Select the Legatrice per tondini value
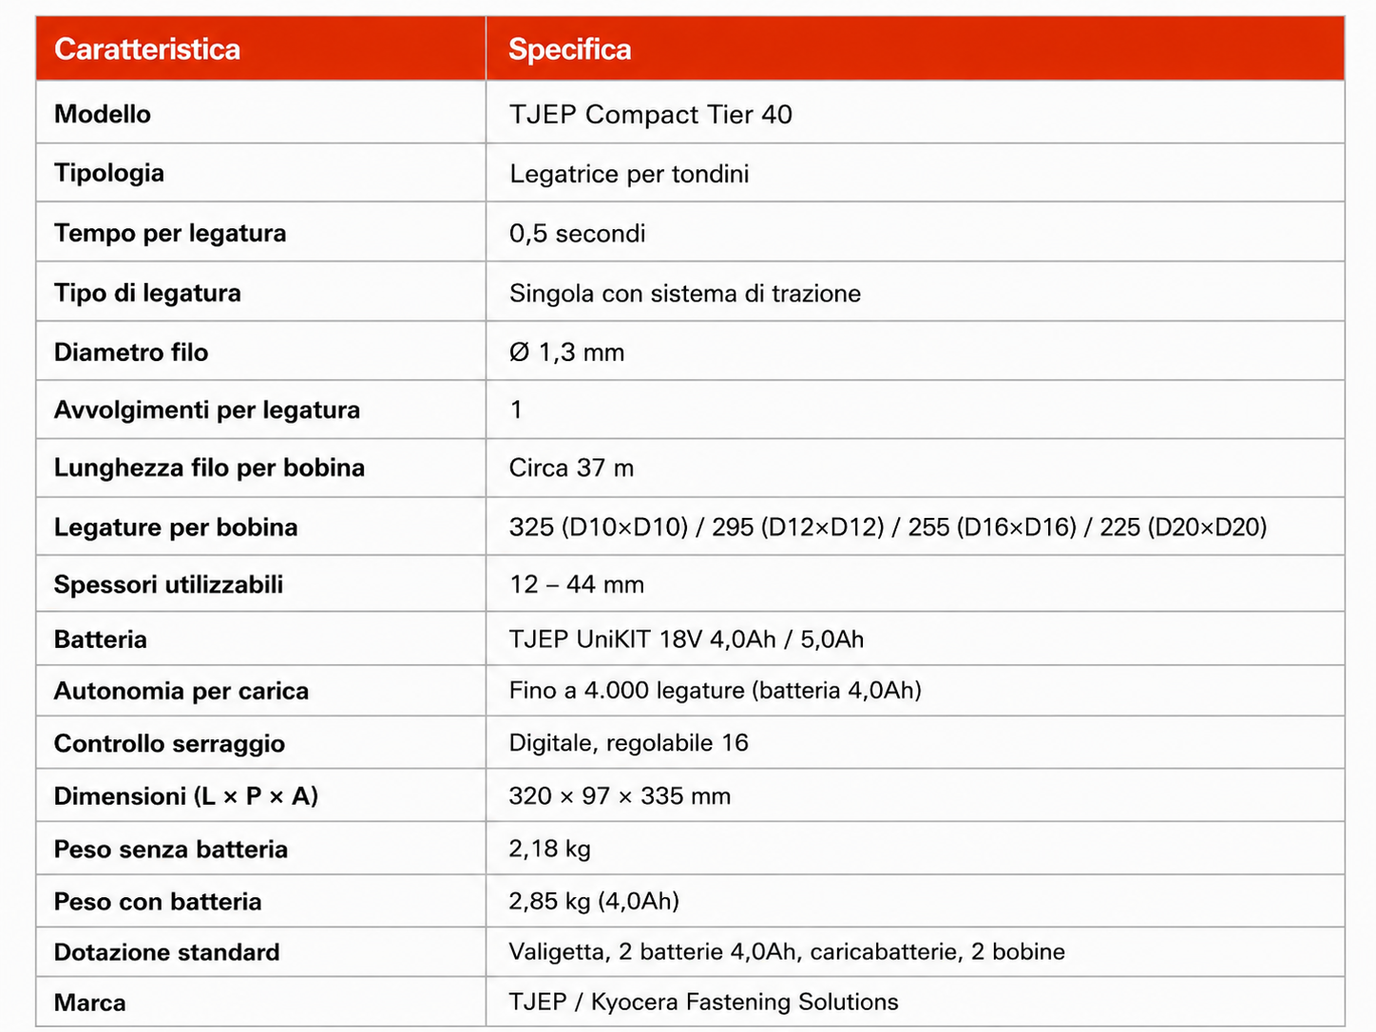 (629, 174)
